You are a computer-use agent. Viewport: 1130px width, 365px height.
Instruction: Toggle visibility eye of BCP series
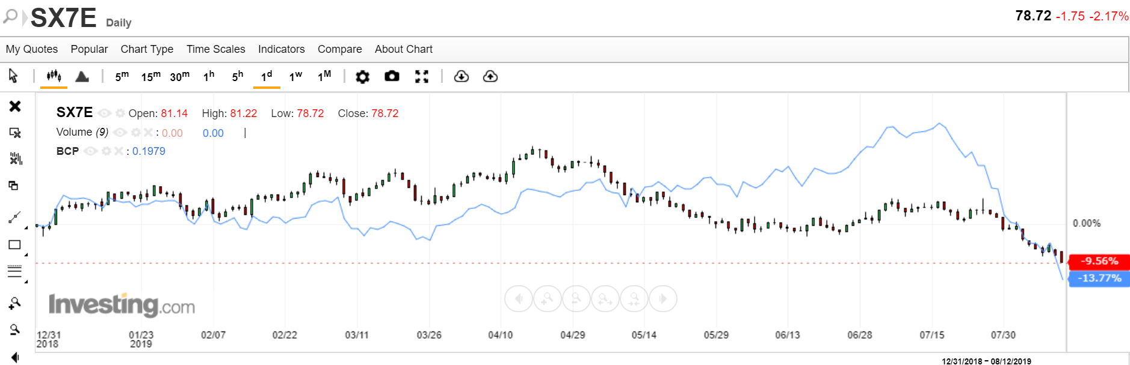pos(90,151)
